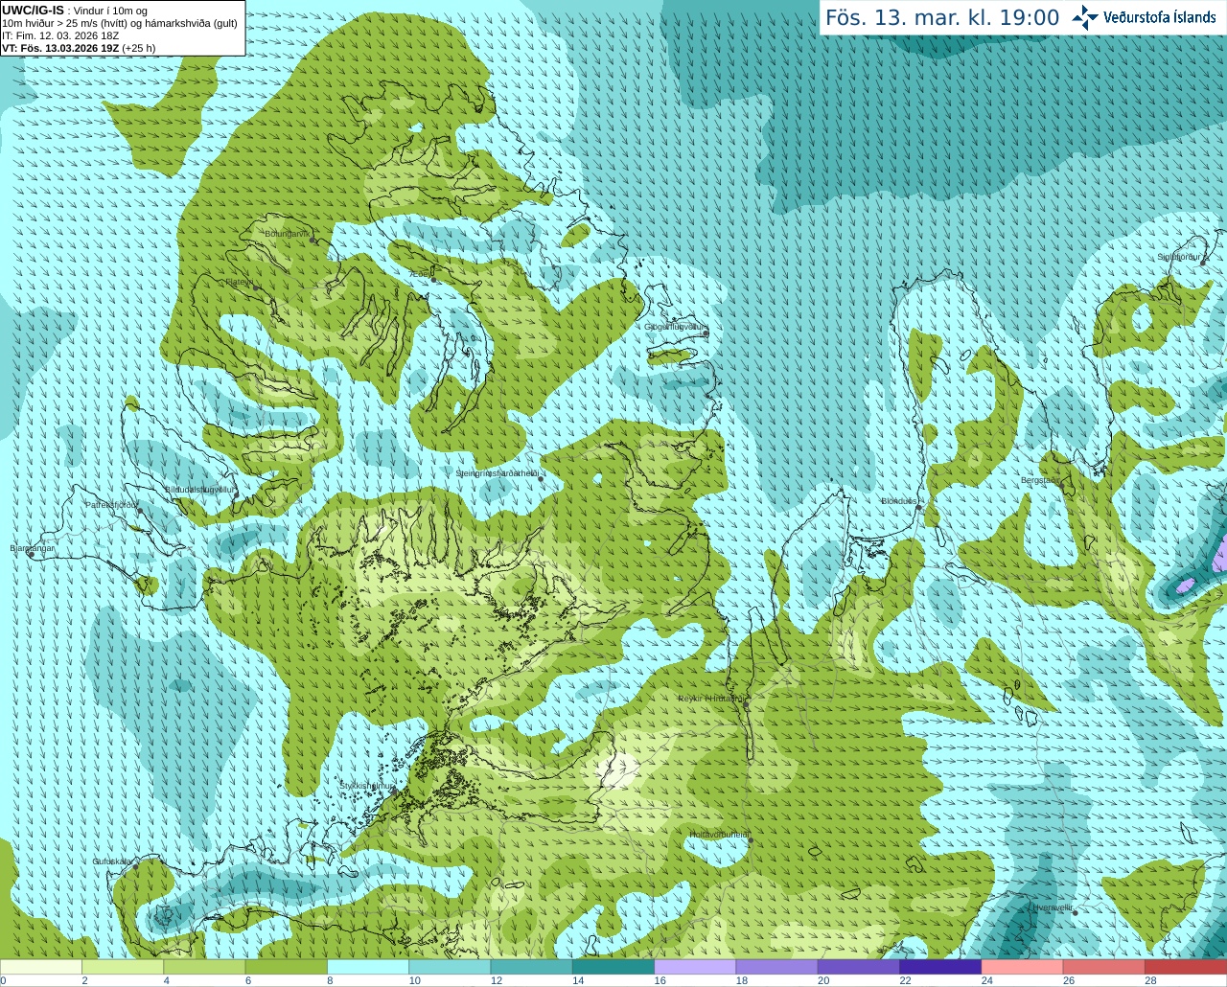
Task: Click the Stykkishólmur station label
Action: 367,785
